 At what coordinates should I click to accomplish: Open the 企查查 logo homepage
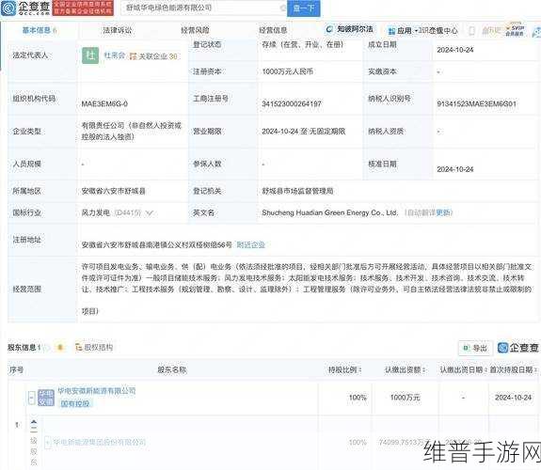click(25, 8)
